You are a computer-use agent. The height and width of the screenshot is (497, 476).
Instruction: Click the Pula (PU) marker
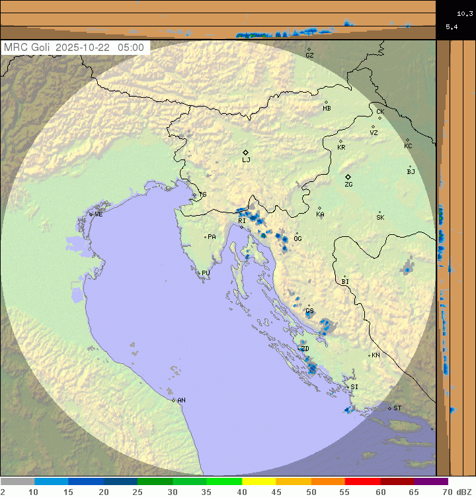pos(200,272)
